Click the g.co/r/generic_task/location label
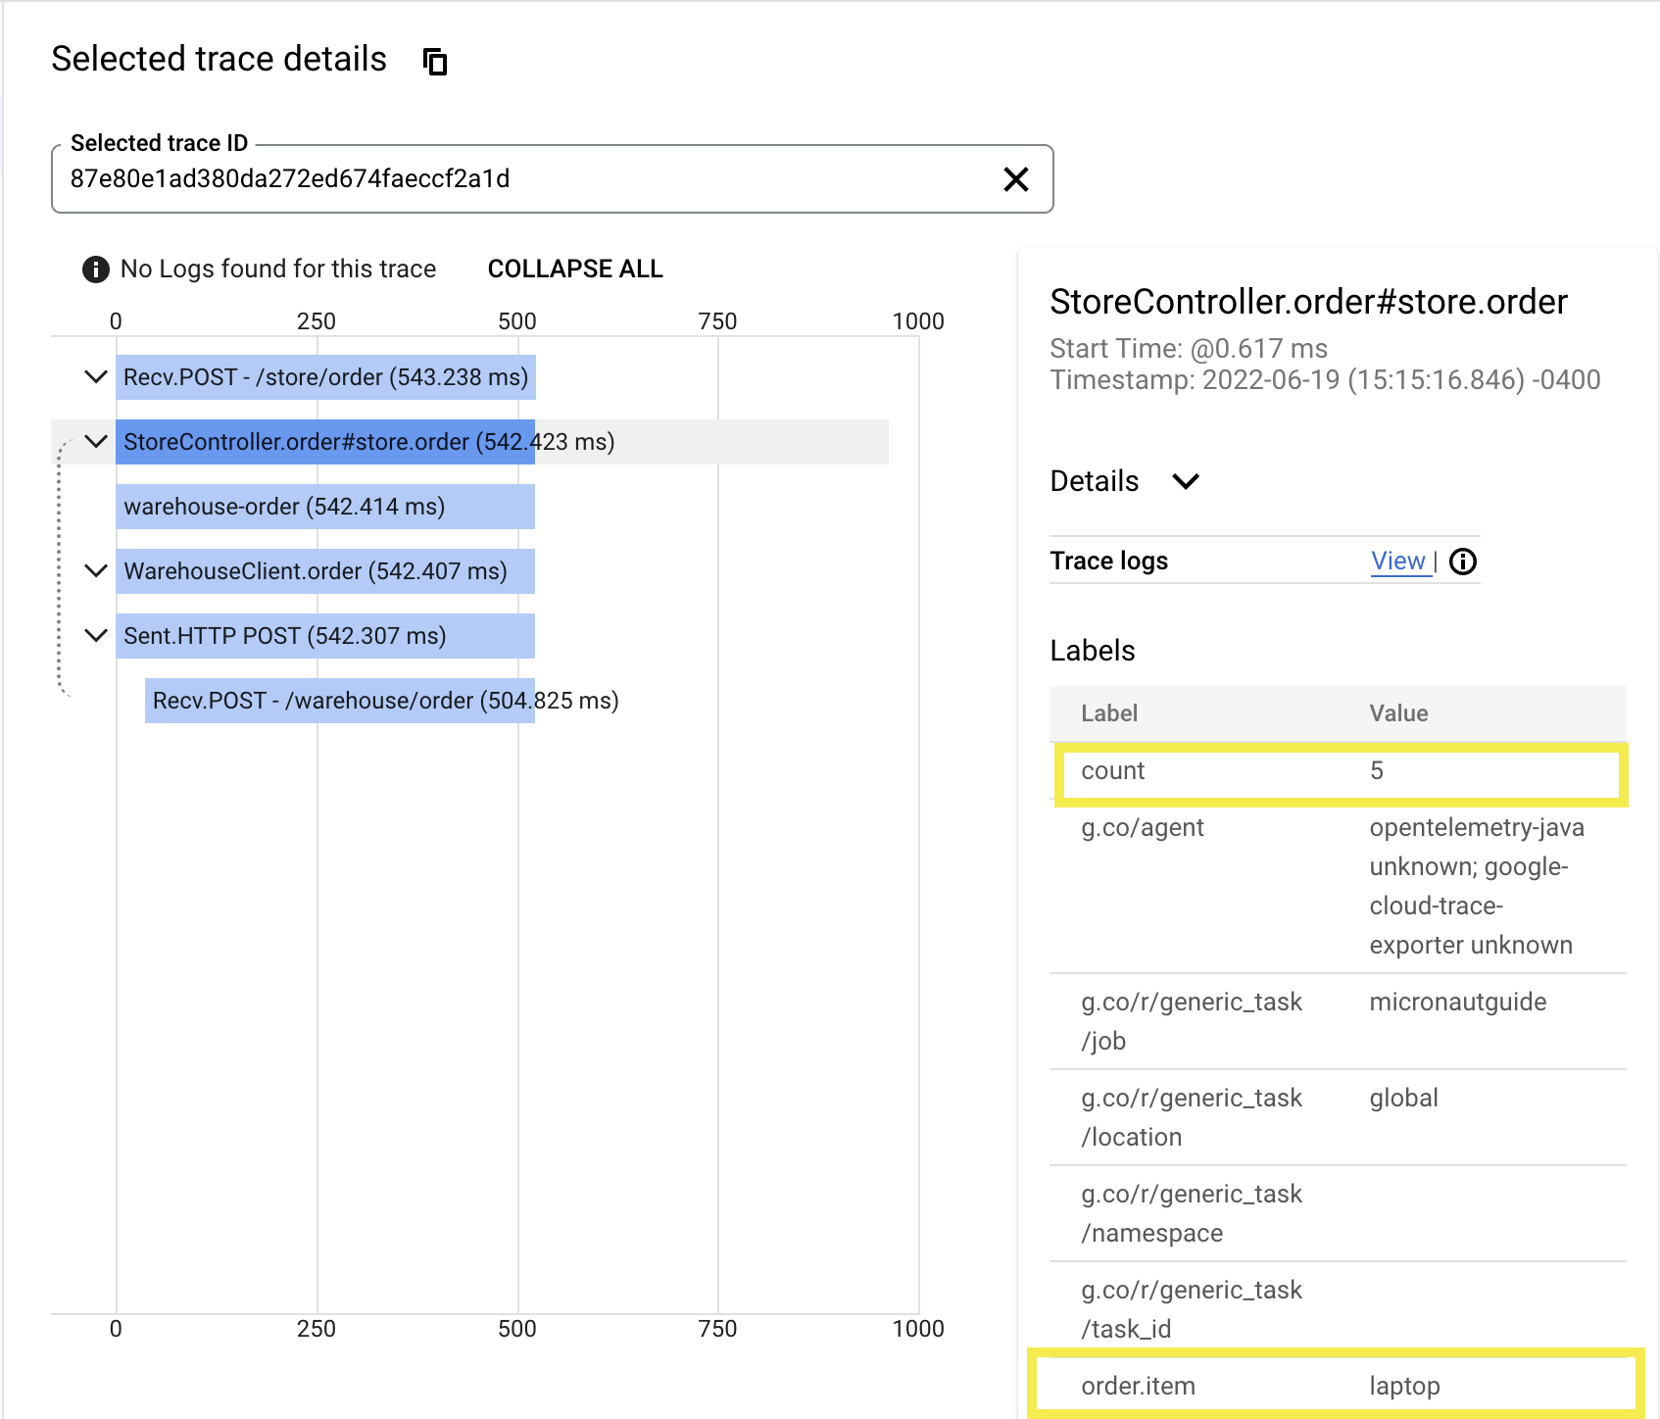 coord(1192,1117)
